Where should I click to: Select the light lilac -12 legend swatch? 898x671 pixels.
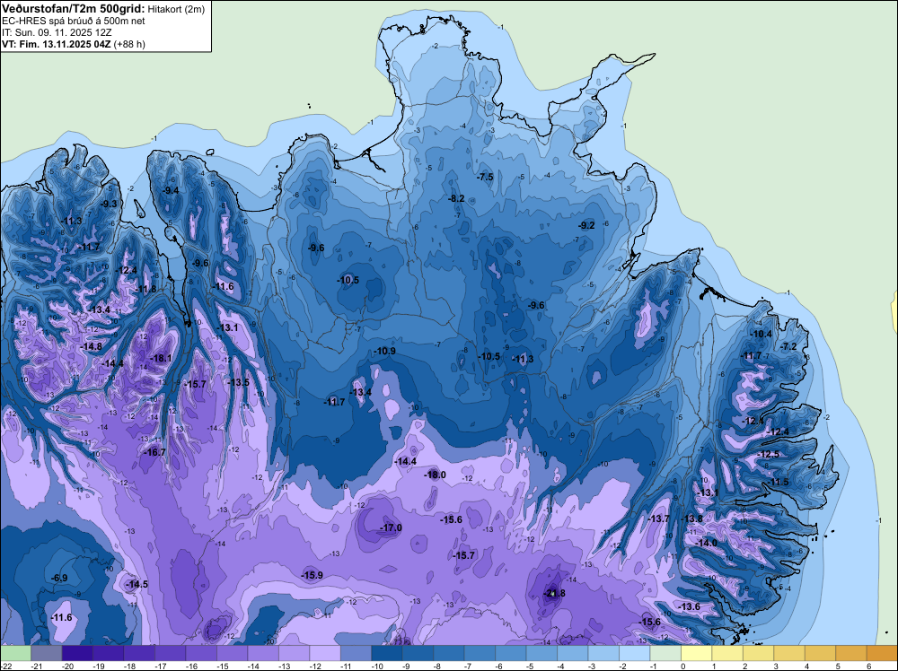click(325, 653)
